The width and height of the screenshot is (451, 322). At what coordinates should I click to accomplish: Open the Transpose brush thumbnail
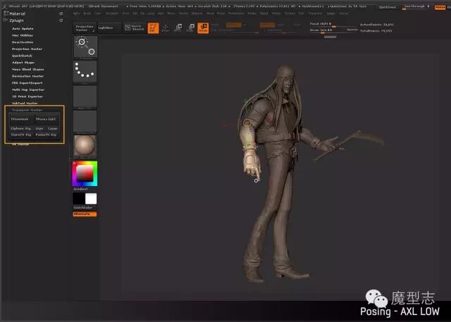coord(85,47)
